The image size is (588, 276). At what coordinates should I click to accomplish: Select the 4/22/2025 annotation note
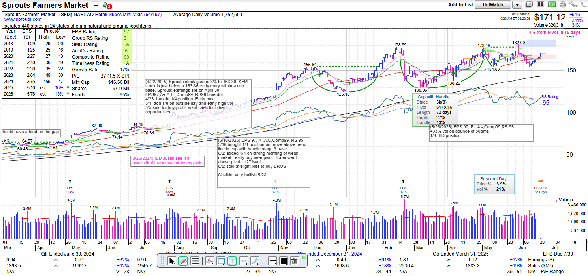pyautogui.click(x=198, y=103)
